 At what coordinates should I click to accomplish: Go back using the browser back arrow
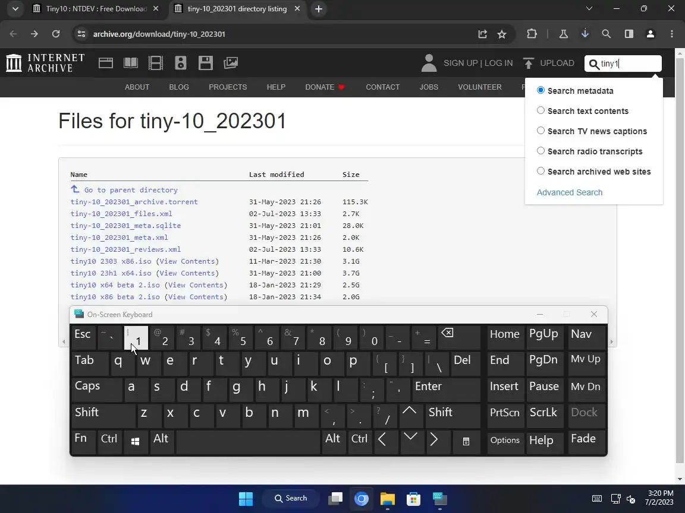tap(13, 34)
